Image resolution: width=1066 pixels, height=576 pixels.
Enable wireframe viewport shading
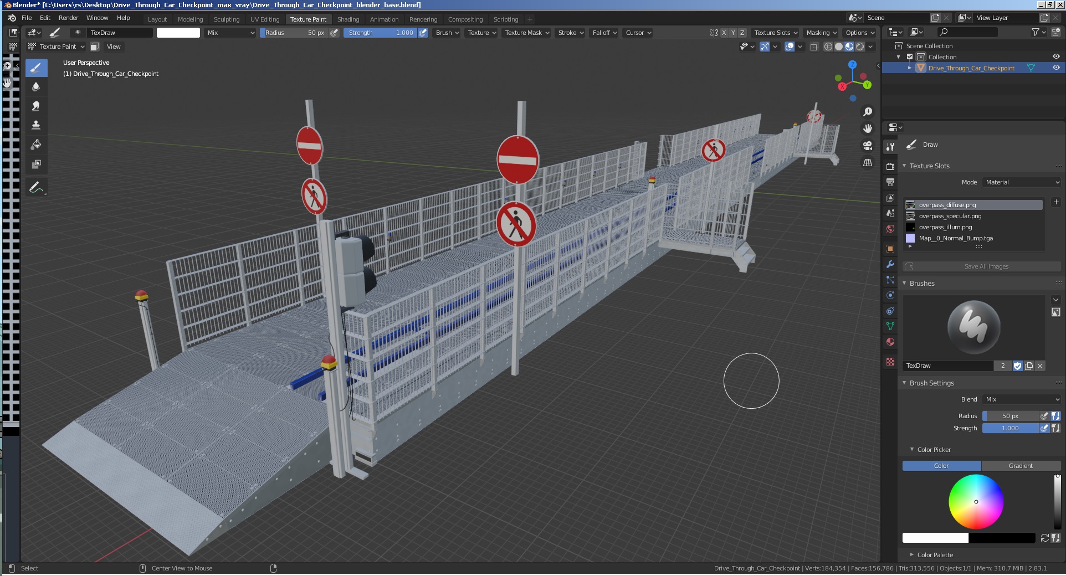pos(828,47)
